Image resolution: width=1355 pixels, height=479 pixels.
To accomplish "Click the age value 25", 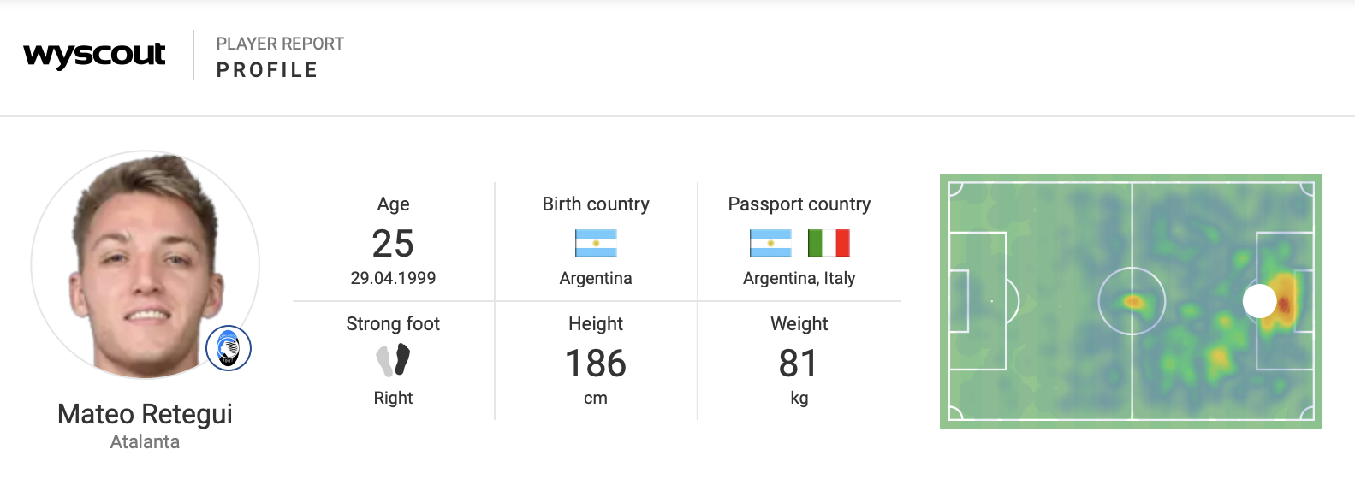I will click(x=393, y=244).
